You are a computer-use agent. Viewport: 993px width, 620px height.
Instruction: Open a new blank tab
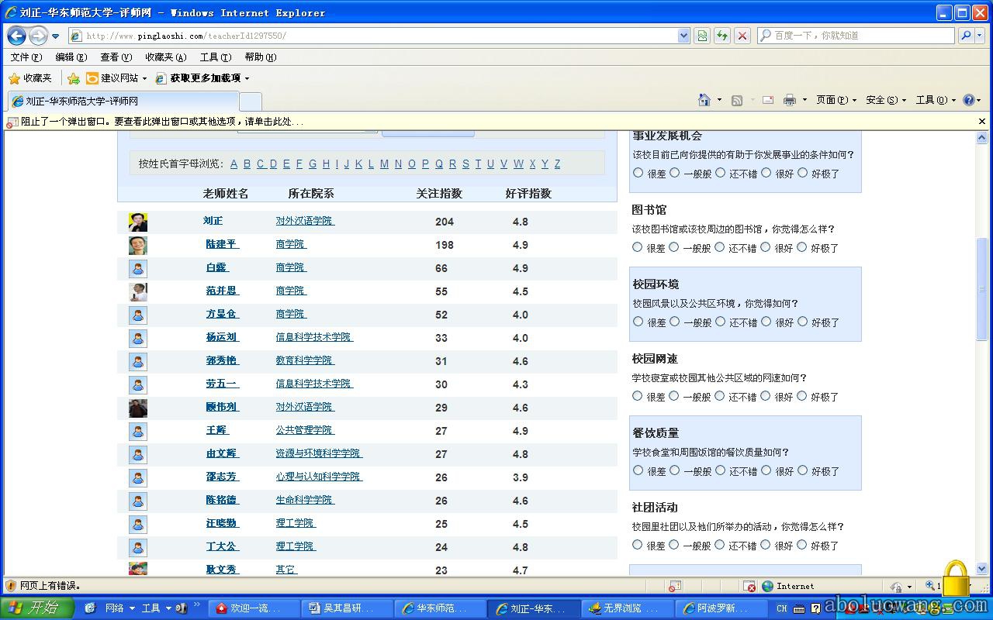pos(250,102)
